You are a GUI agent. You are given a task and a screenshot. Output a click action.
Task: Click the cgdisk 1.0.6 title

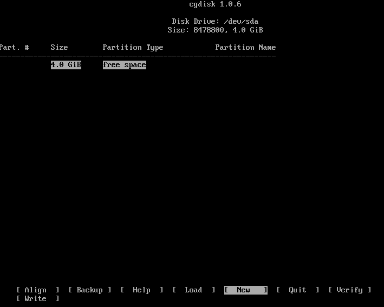(x=215, y=4)
